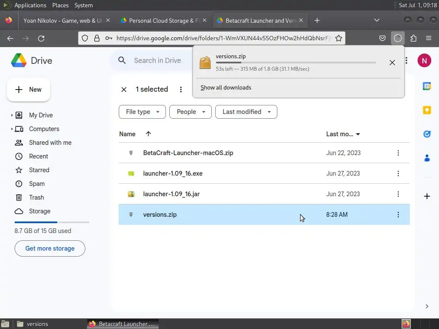This screenshot has width=439, height=329.
Task: Click Get more storage button
Action: 50,248
